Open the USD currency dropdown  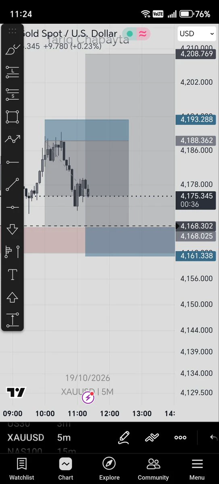point(196,34)
